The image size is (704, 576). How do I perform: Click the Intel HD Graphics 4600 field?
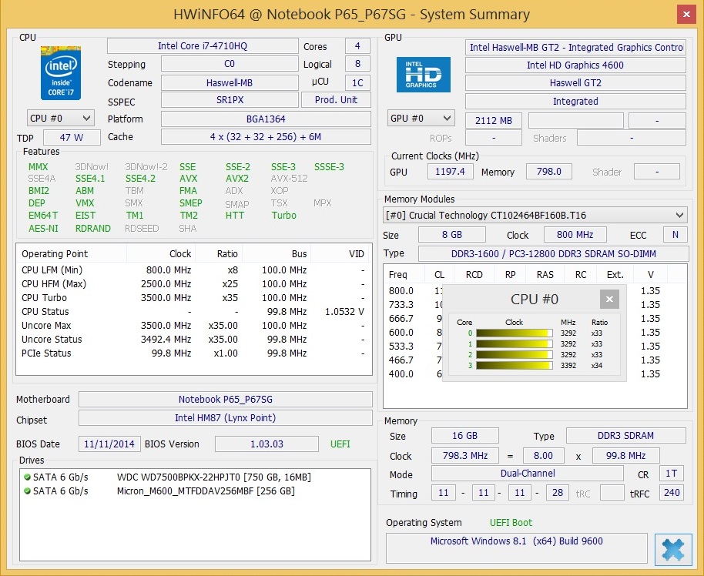575,65
